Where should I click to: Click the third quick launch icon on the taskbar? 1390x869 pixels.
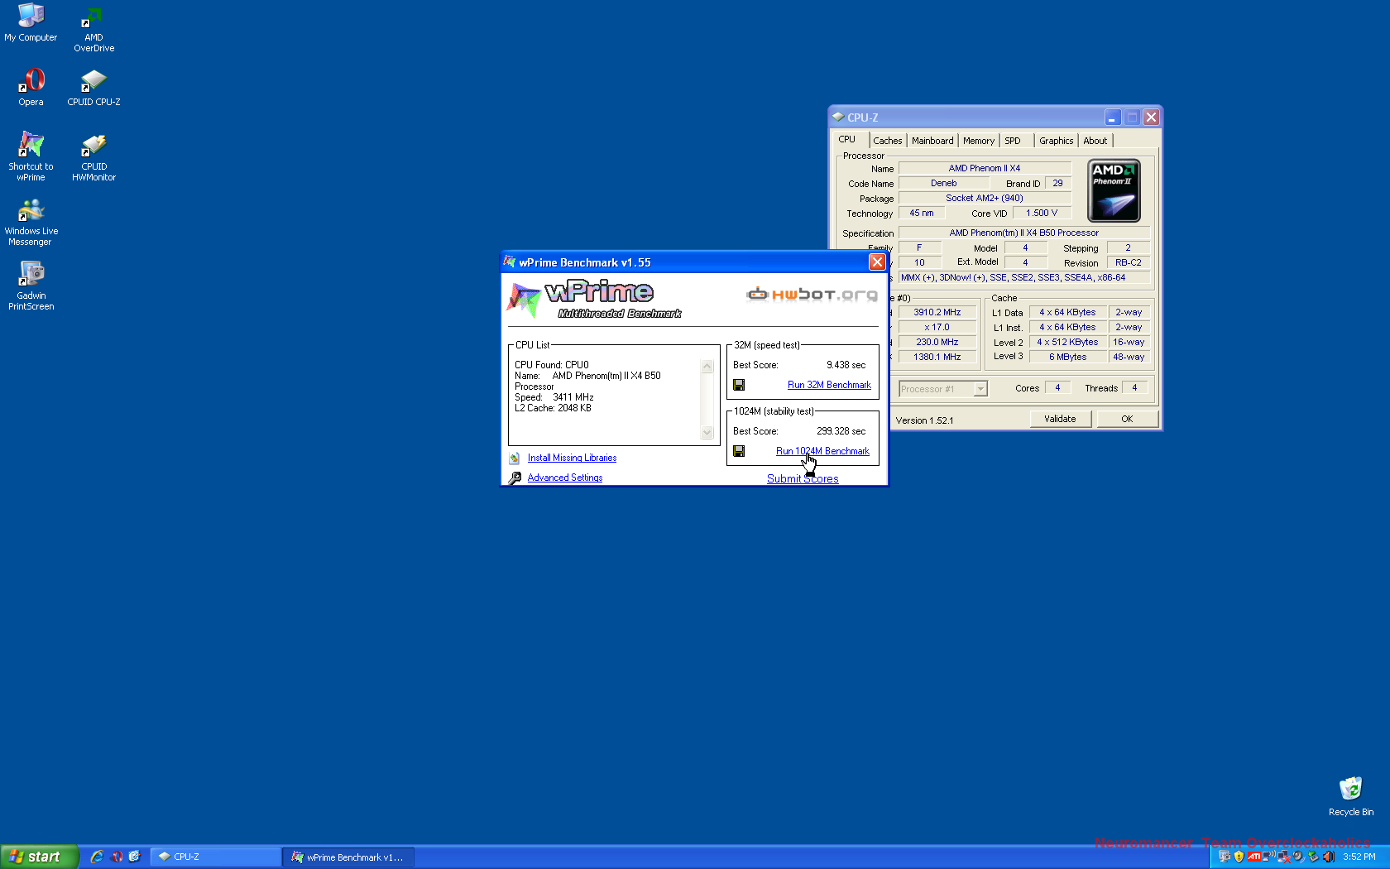pyautogui.click(x=135, y=857)
